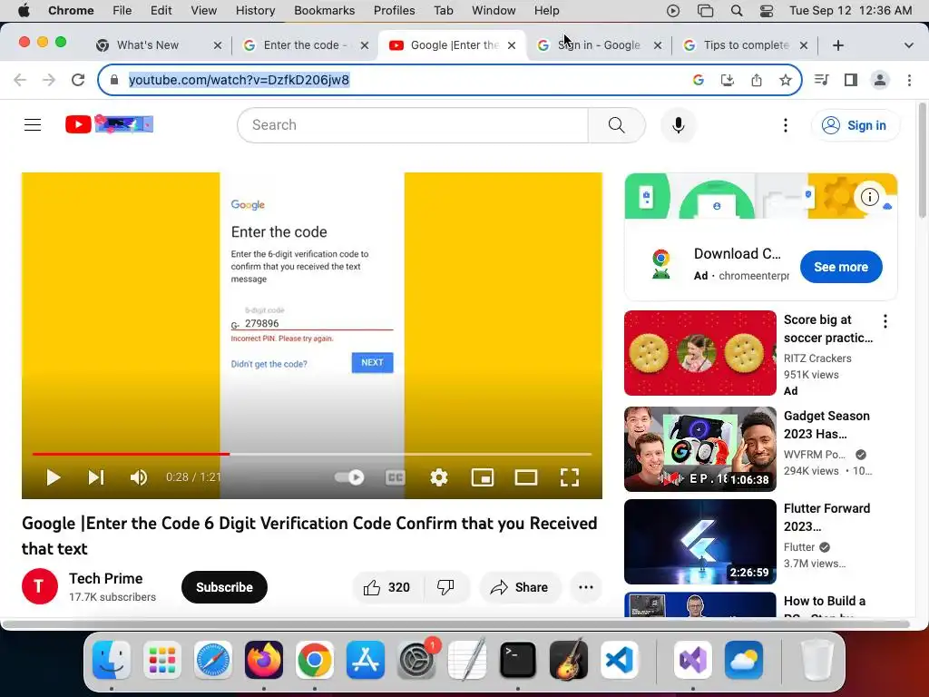Open Tech Prime channel name link
This screenshot has width=929, height=697.
click(x=105, y=578)
